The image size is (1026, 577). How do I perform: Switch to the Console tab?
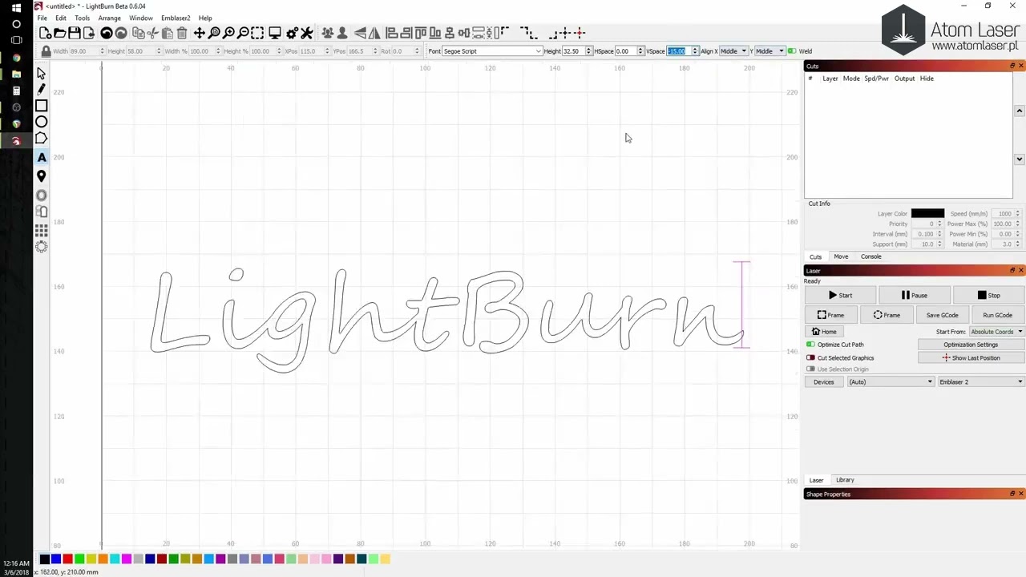click(x=870, y=256)
